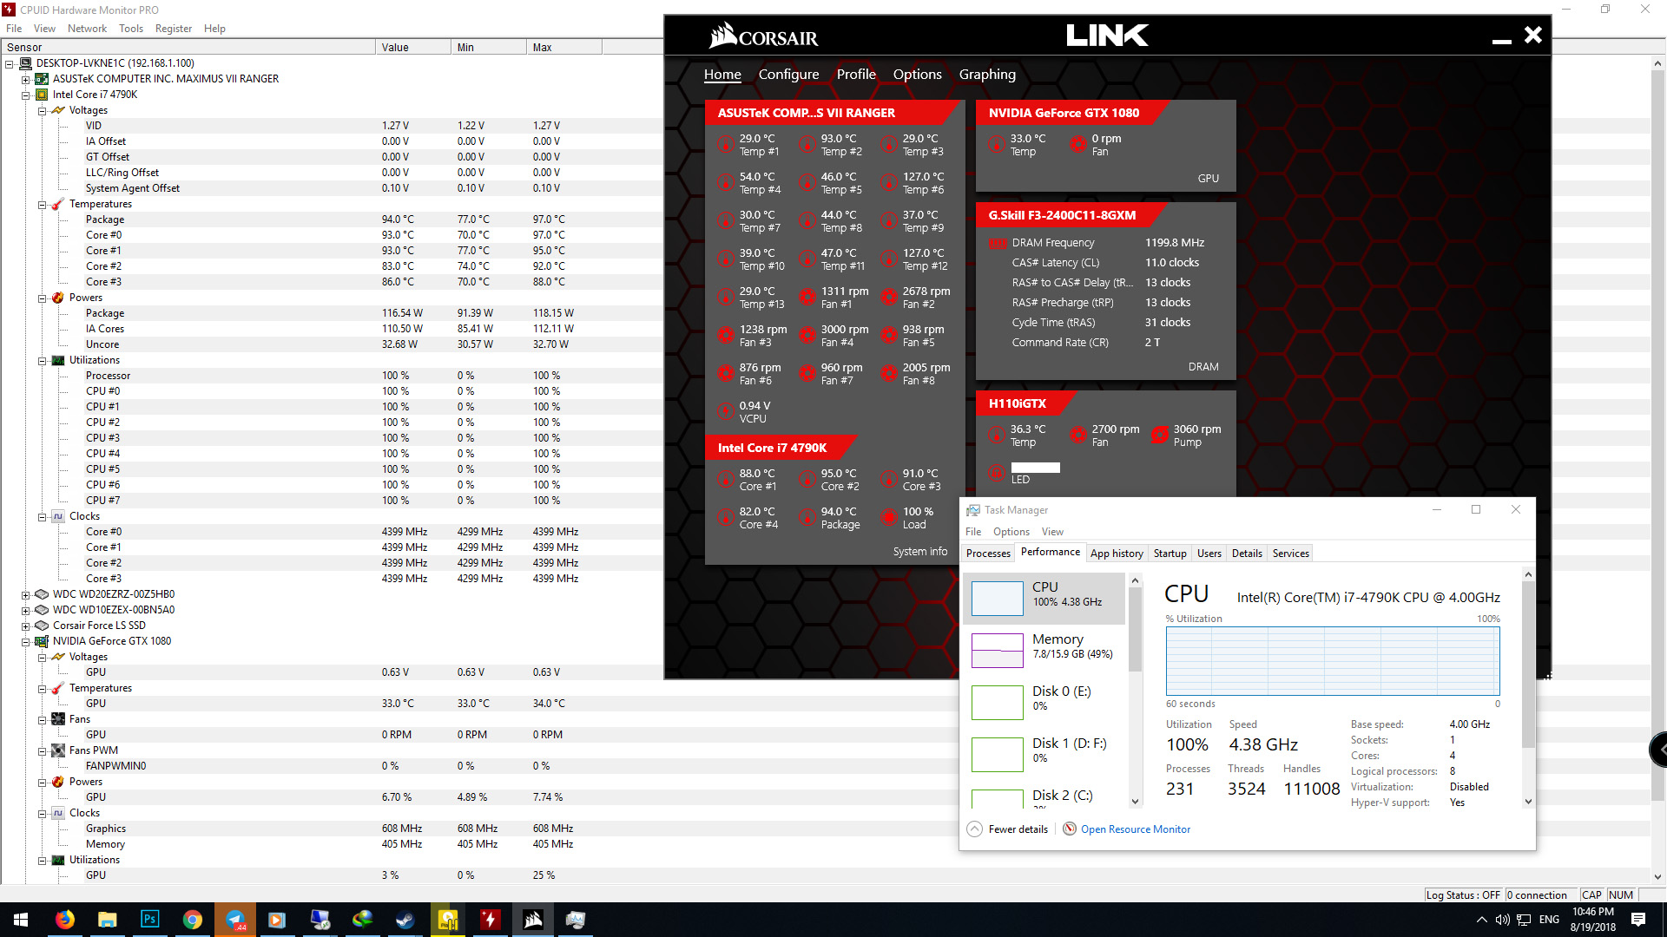This screenshot has width=1667, height=937.
Task: Click the DRAM Frequency memory icon
Action: (x=998, y=243)
